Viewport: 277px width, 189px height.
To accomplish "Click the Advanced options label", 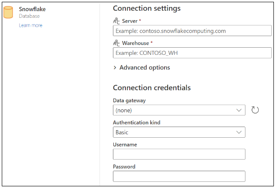I will point(145,68).
